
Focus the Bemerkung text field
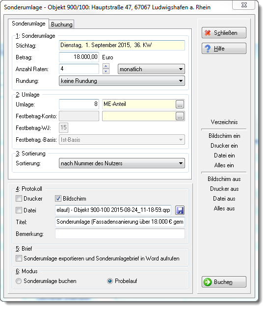click(x=120, y=234)
